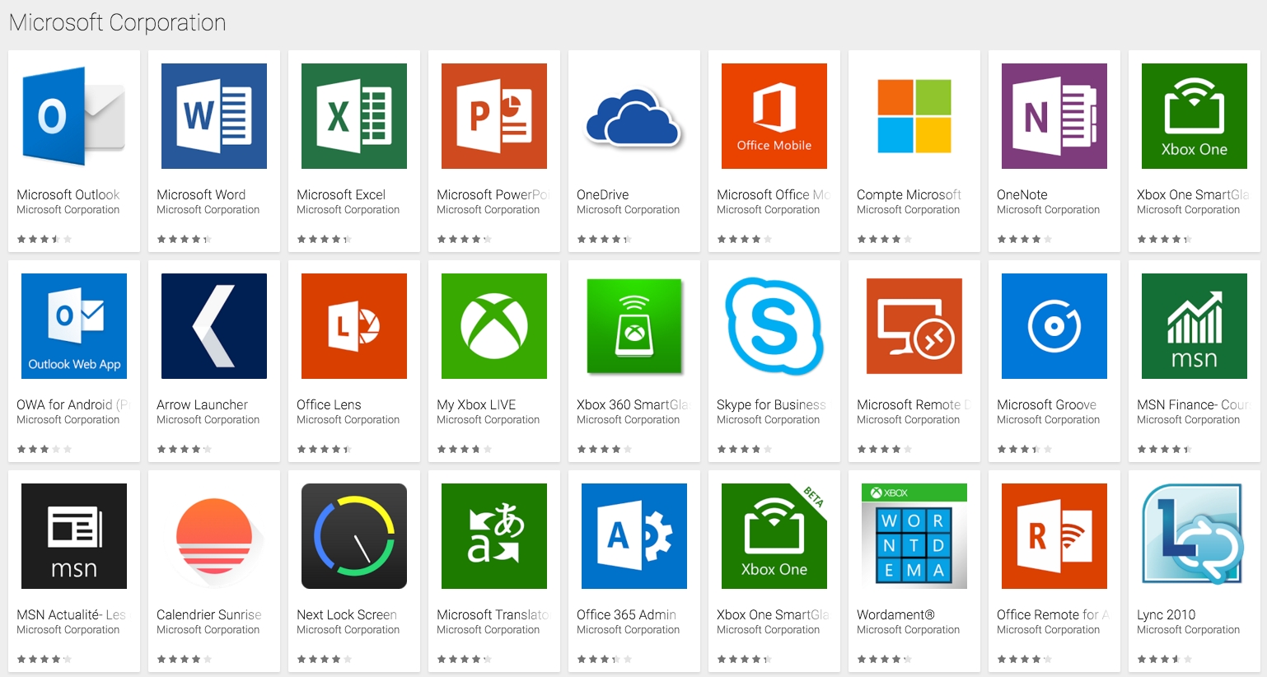Click the Xbox One icon without BETA ribbon
This screenshot has height=677, width=1267.
(x=1195, y=116)
